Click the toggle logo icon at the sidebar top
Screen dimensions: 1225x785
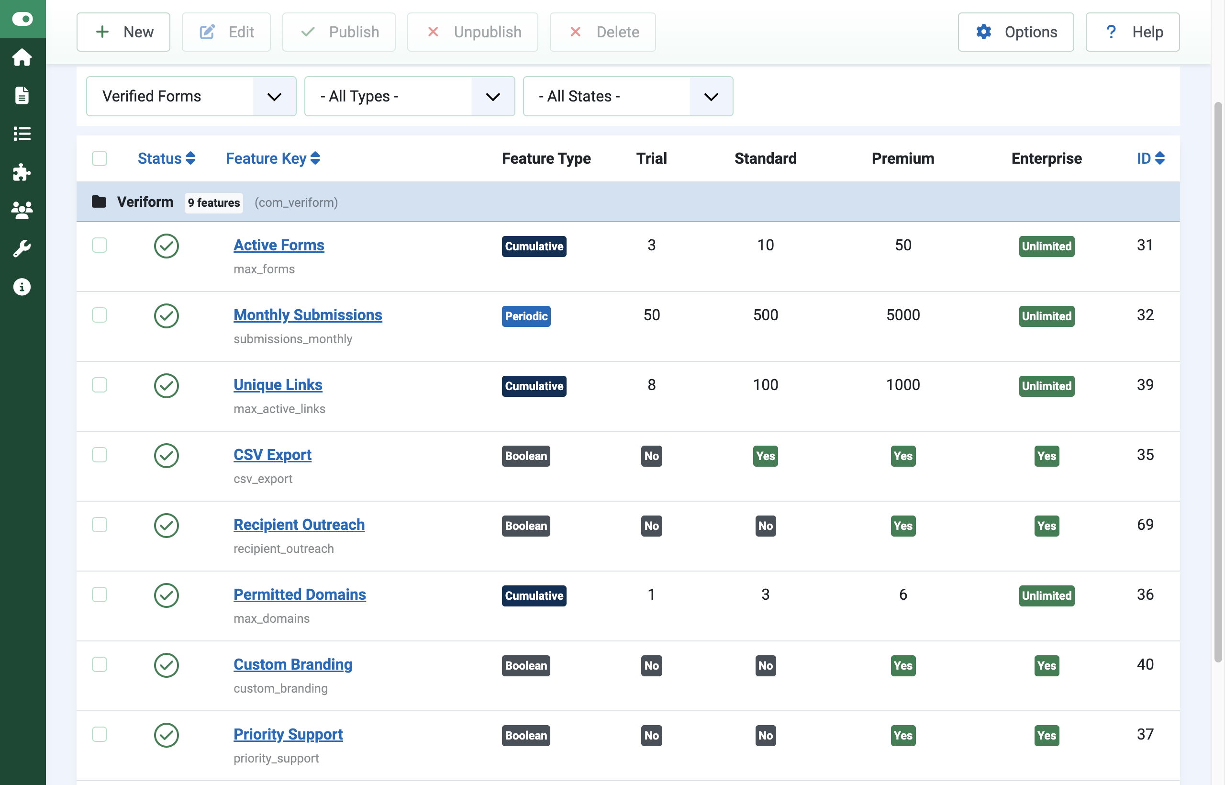22,19
